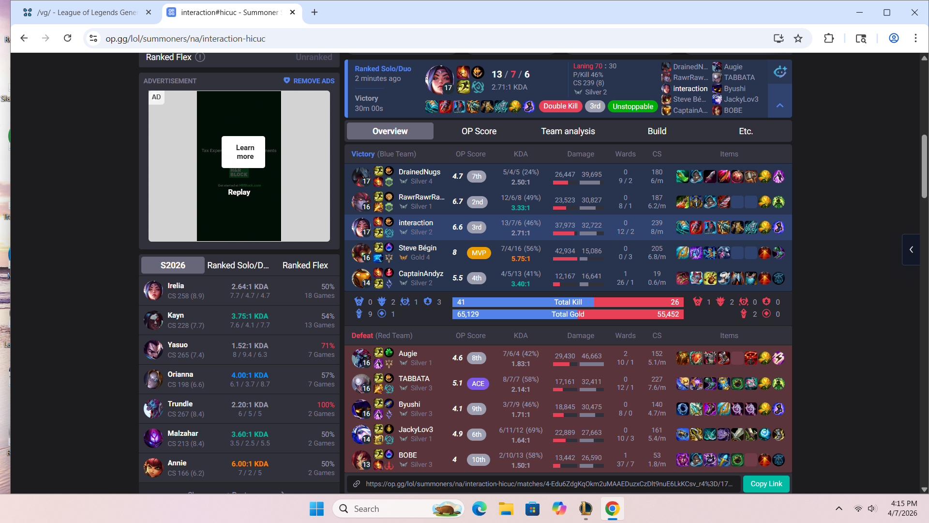
Task: Click Irelia champion icon in season stats
Action: pyautogui.click(x=153, y=291)
